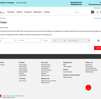Open My Account footer link
101x99 pixels.
click(45, 72)
